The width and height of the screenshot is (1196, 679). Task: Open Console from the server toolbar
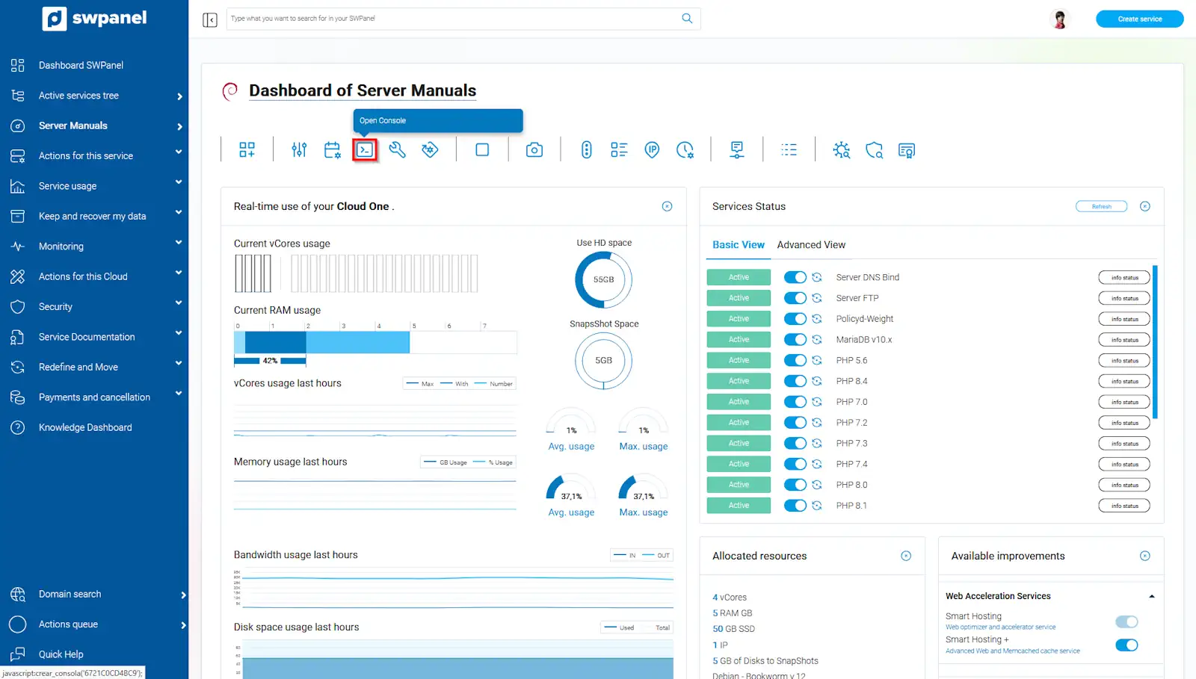(365, 150)
